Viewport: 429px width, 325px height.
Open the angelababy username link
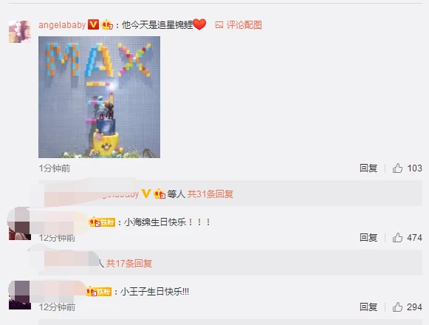(62, 25)
